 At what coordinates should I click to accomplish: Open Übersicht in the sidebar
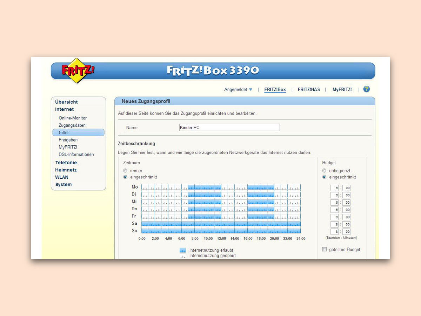(x=66, y=102)
